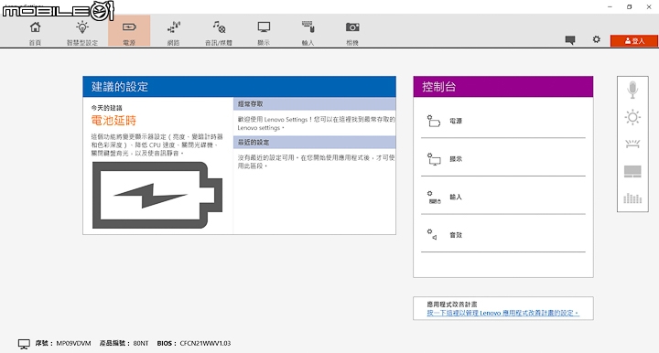
Task: Click the 經常存取 section header
Action: [x=314, y=104]
